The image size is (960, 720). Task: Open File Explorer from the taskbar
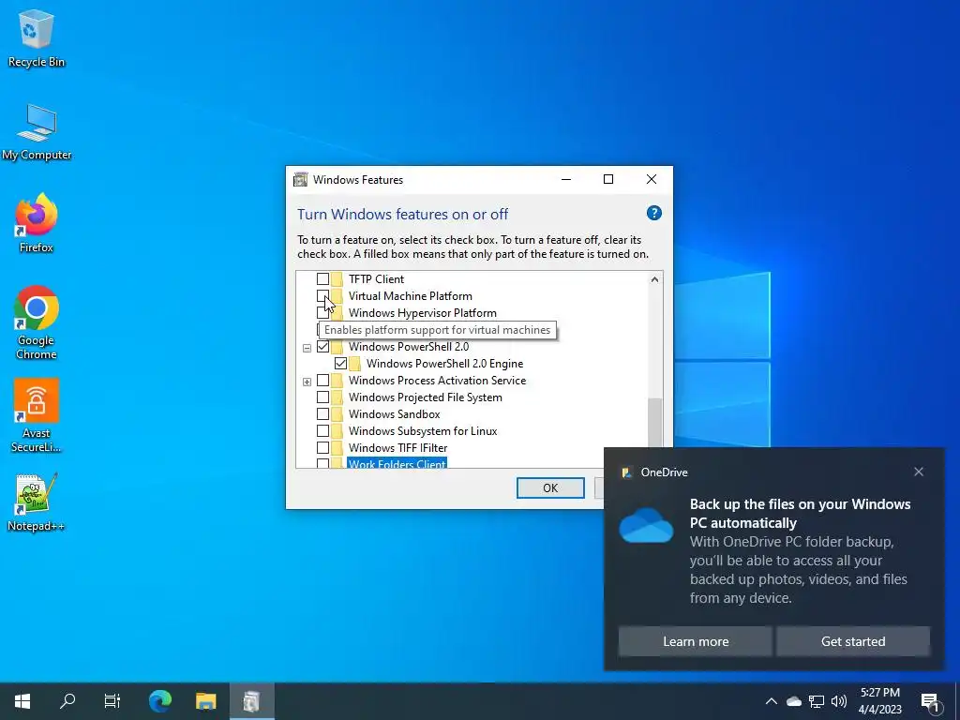tap(205, 700)
